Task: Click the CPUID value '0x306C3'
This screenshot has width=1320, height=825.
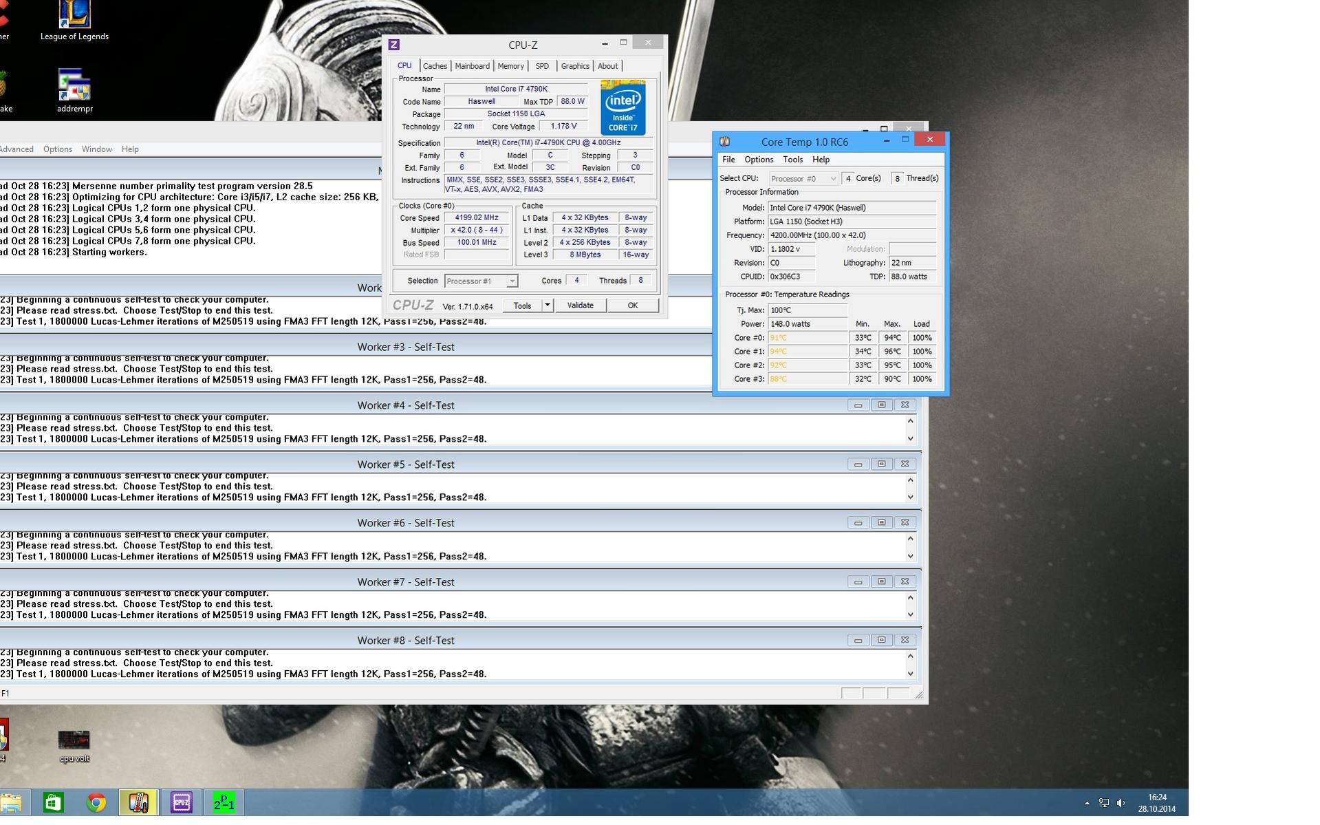Action: [x=791, y=277]
